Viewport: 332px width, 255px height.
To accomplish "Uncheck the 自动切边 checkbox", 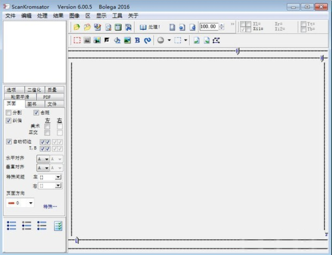I will point(9,141).
